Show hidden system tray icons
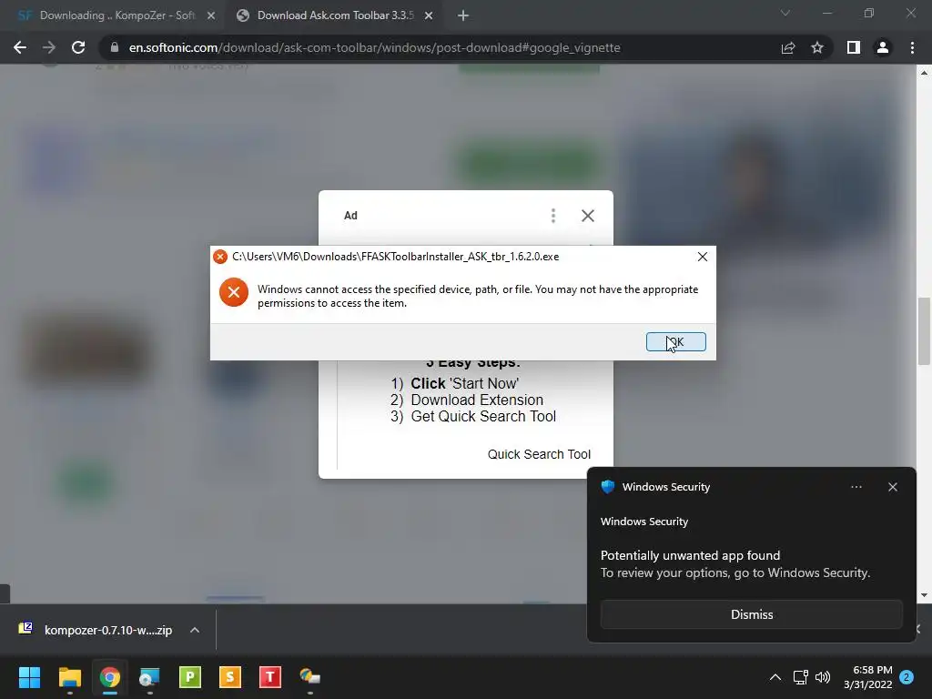 point(775,677)
